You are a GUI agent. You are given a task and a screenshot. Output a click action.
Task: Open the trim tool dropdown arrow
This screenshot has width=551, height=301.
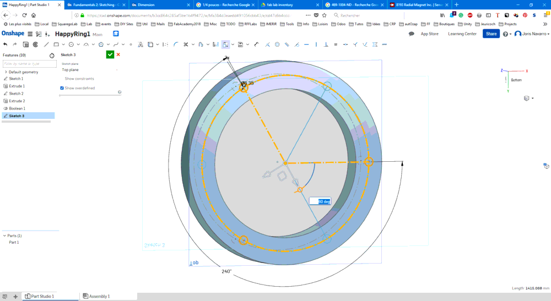(x=193, y=45)
